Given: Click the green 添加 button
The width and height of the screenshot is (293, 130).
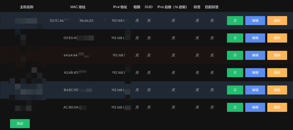Looking at the screenshot, I should coord(20,124).
